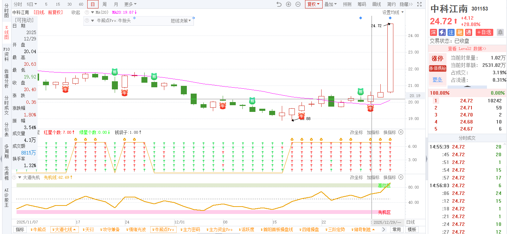
Task: Select K线图 in left sidebar
Action: tap(6, 32)
